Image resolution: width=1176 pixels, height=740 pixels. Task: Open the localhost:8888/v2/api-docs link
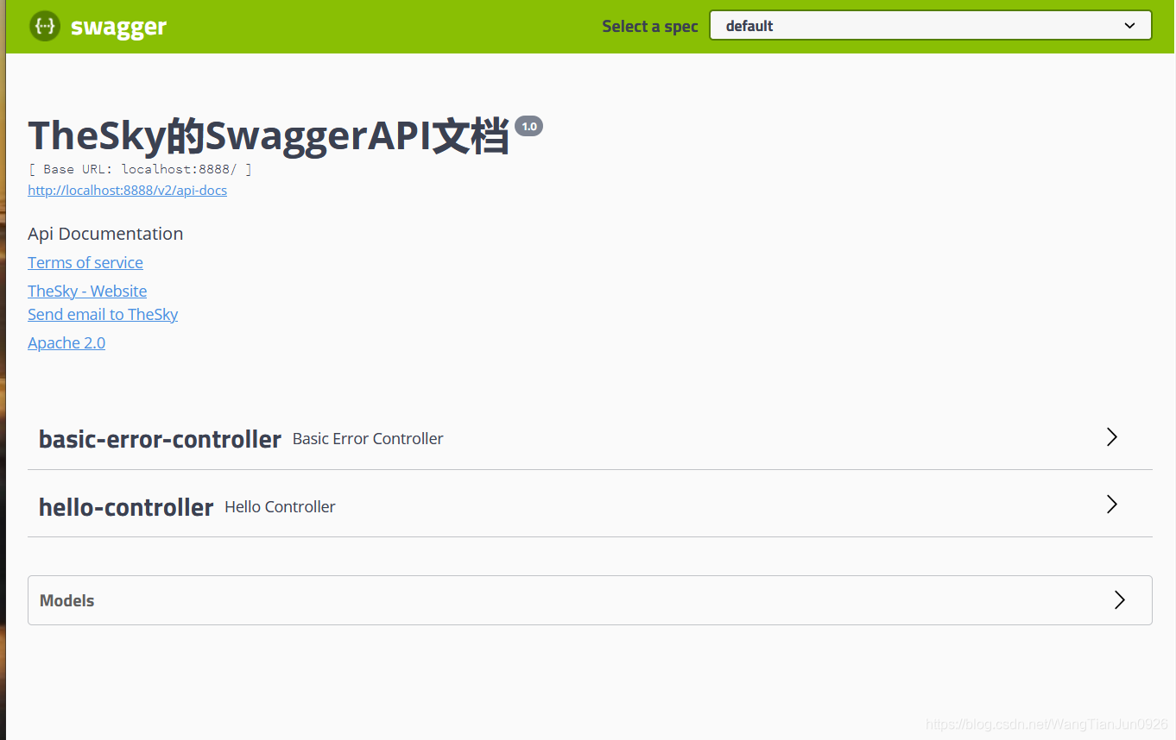127,191
